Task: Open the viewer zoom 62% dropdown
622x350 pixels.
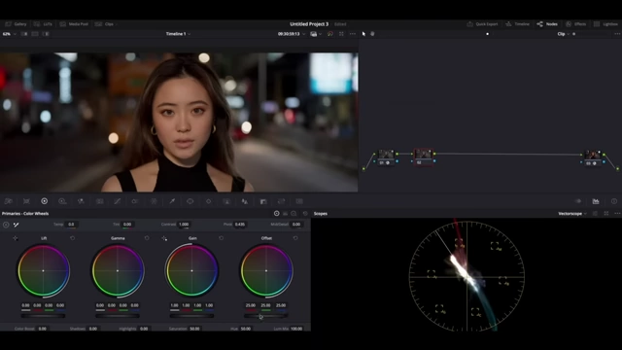Action: pyautogui.click(x=10, y=34)
